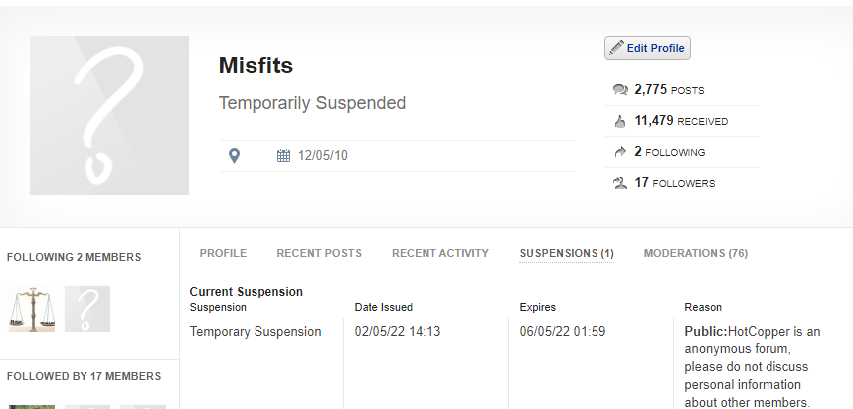853x409 pixels.
Task: Click the following arrow icon
Action: (620, 152)
